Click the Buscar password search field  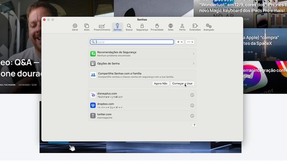click(132, 42)
